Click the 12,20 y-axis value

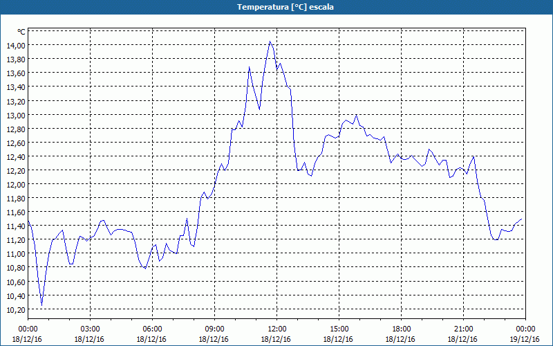(15, 170)
